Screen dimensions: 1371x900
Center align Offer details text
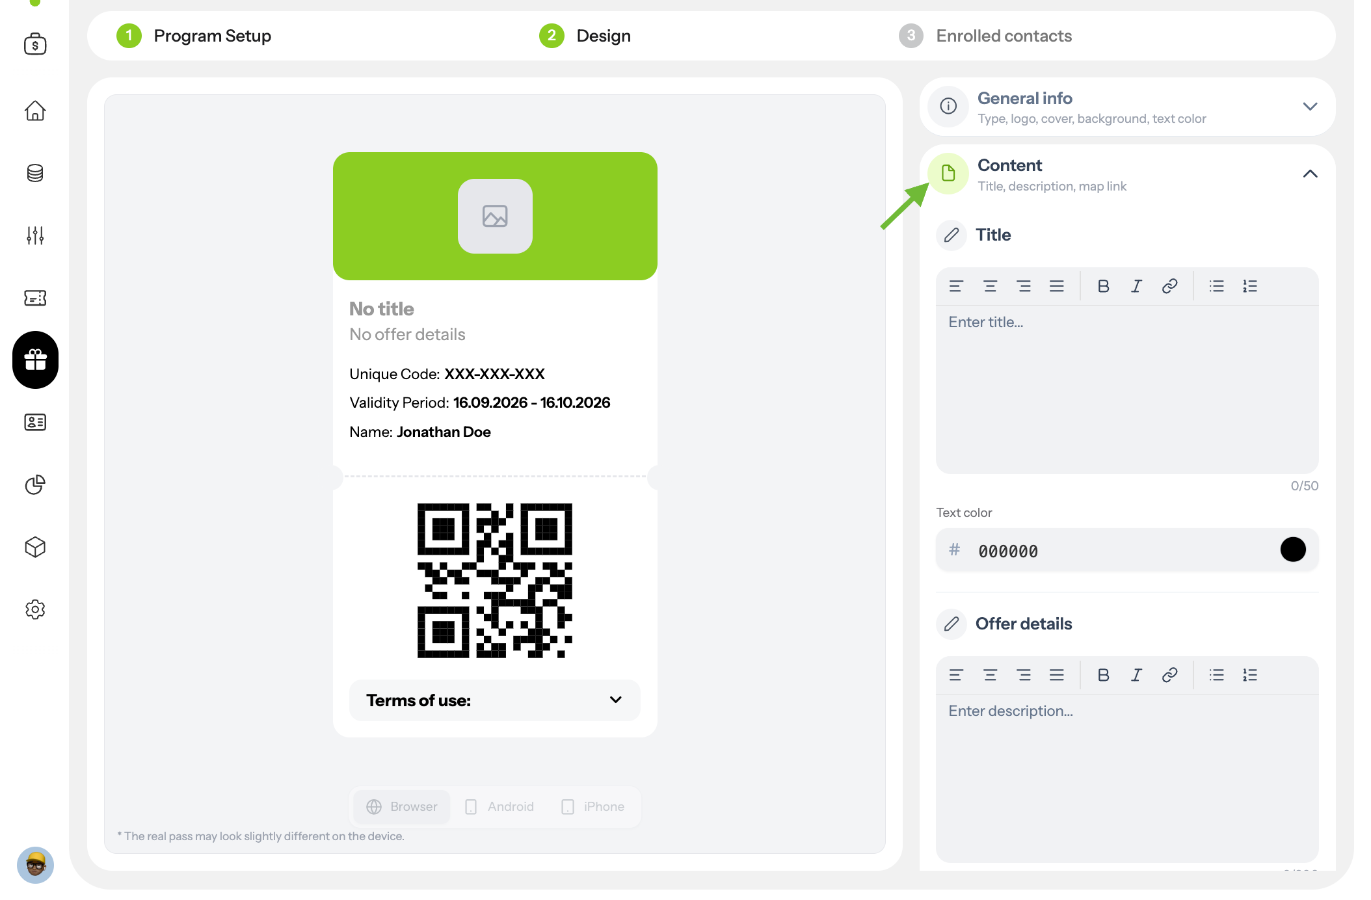[990, 675]
